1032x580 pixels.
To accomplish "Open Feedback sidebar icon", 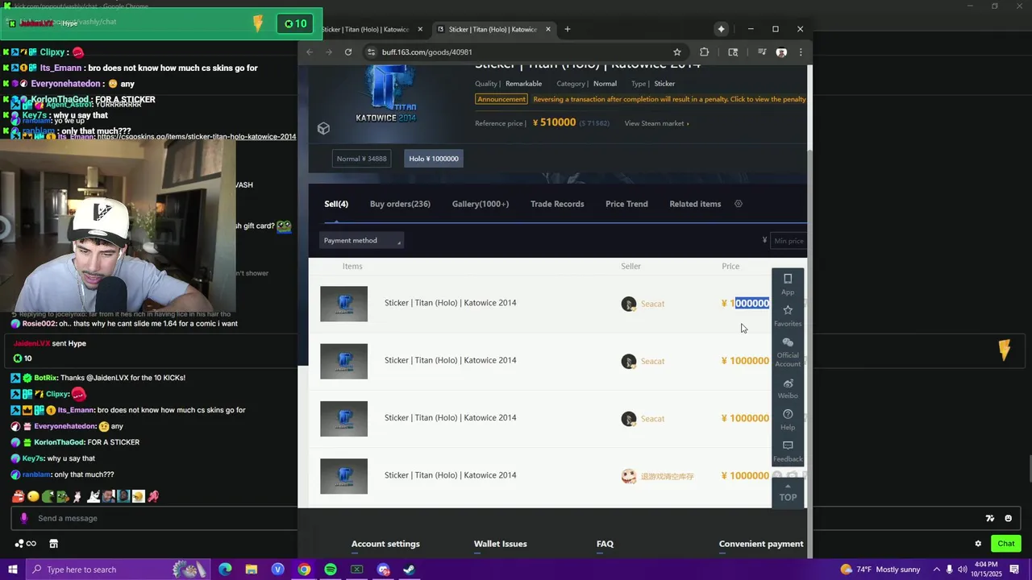I will point(788,451).
